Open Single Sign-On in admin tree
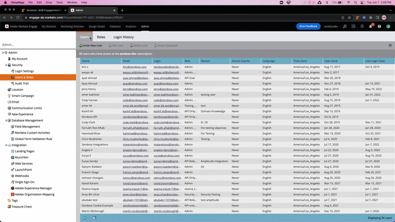395x222 pixels. pyautogui.click(x=23, y=182)
